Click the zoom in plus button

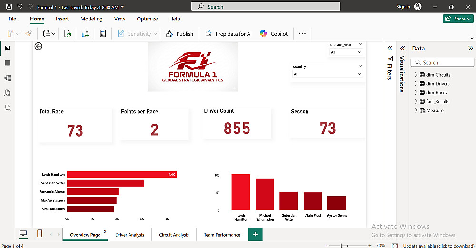370,245
